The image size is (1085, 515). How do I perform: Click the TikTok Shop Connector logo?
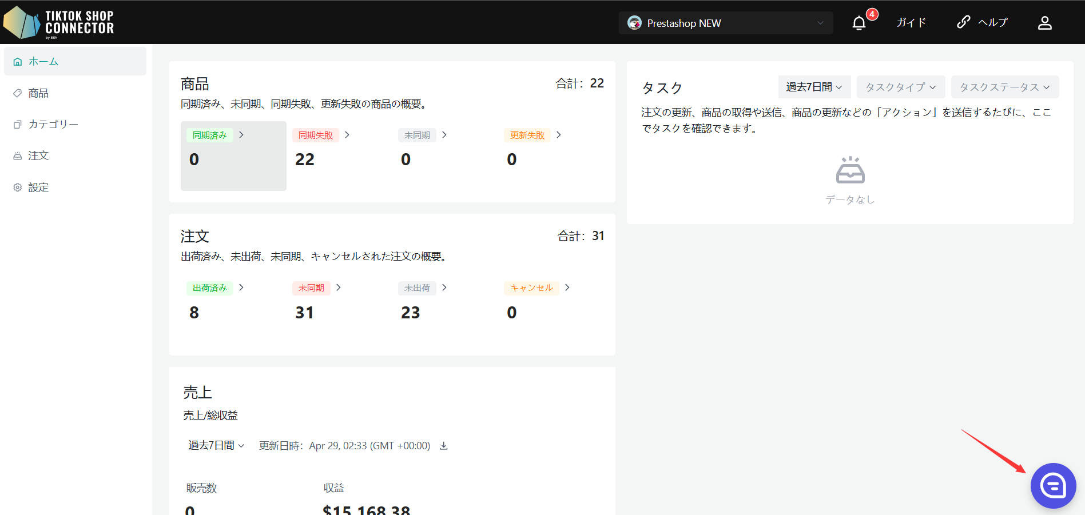pyautogui.click(x=59, y=22)
